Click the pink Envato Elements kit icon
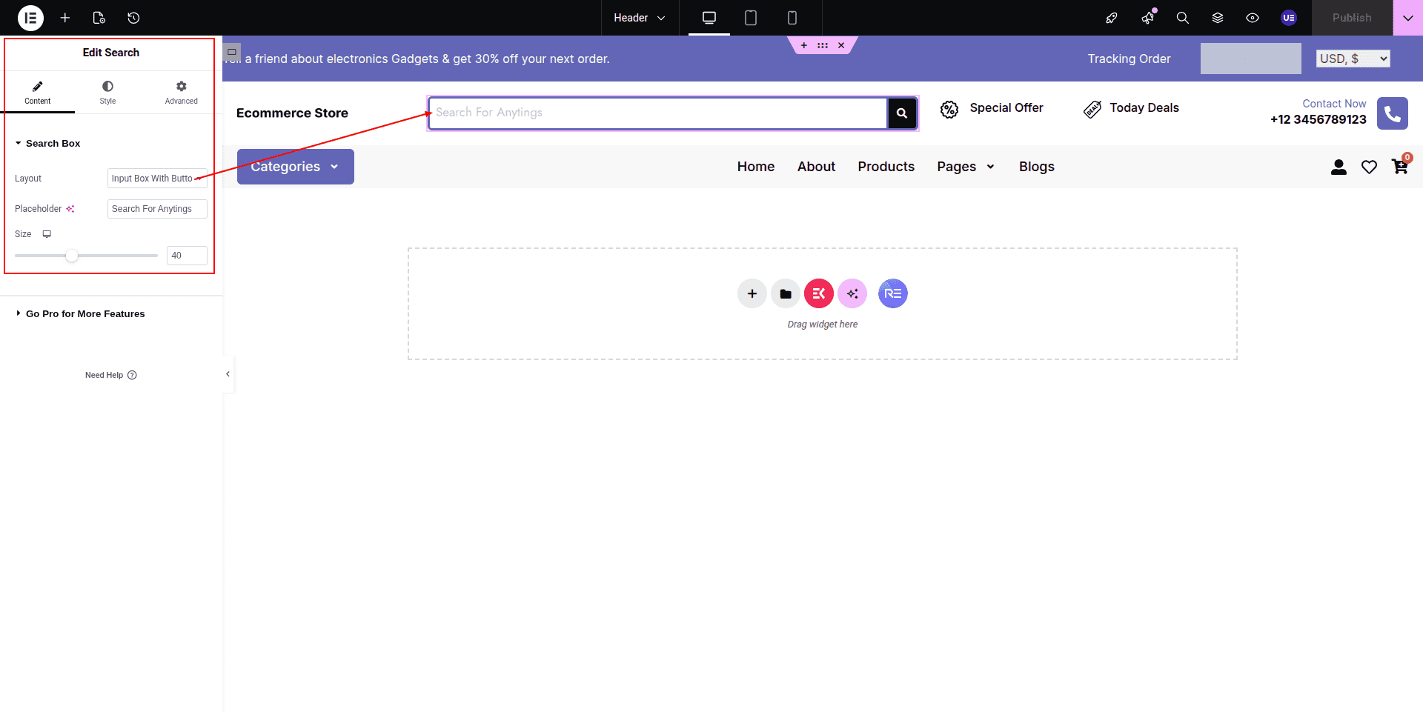This screenshot has height=712, width=1423. (x=818, y=294)
